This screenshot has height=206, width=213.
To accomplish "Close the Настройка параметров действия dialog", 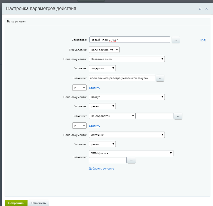I will point(206,9).
